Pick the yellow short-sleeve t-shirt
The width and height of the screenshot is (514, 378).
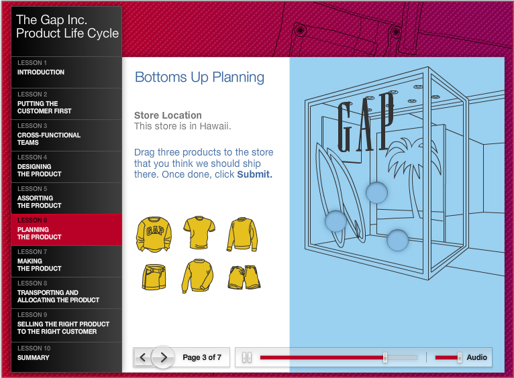pyautogui.click(x=199, y=233)
